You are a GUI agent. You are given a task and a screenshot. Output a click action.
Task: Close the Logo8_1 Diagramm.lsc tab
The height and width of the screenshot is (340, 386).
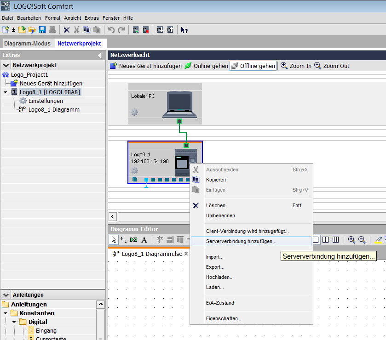186,254
